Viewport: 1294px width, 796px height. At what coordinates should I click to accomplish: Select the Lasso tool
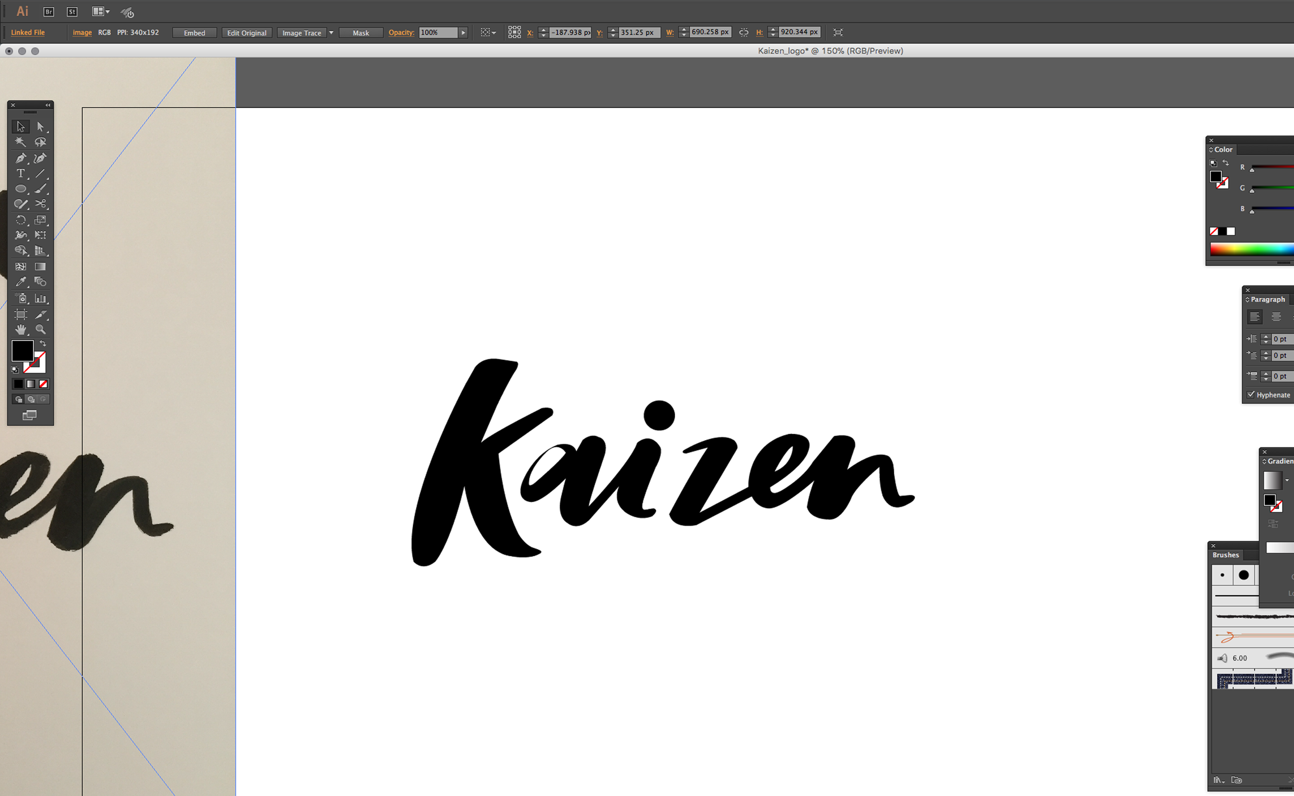40,141
